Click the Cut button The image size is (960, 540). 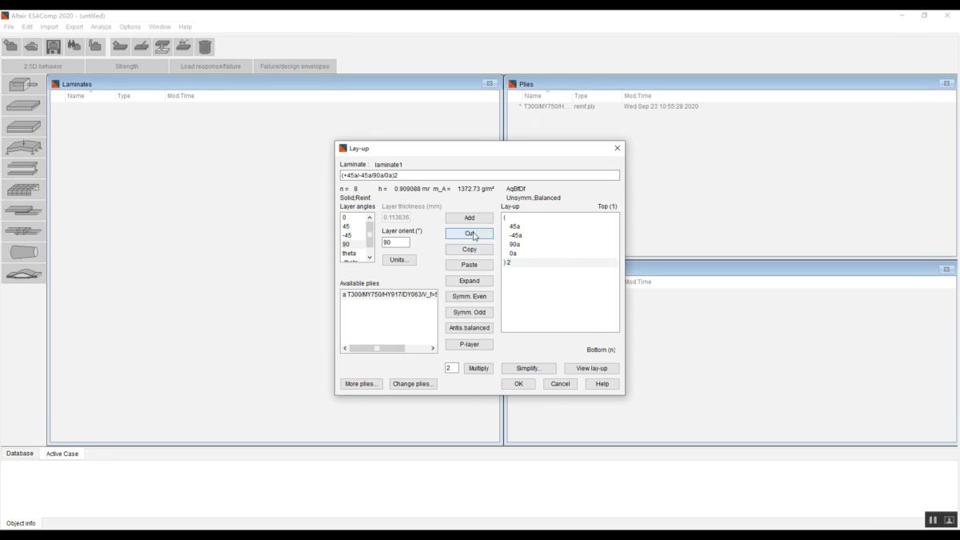tap(470, 234)
